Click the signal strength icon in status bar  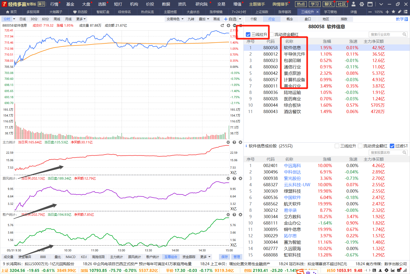point(405,270)
